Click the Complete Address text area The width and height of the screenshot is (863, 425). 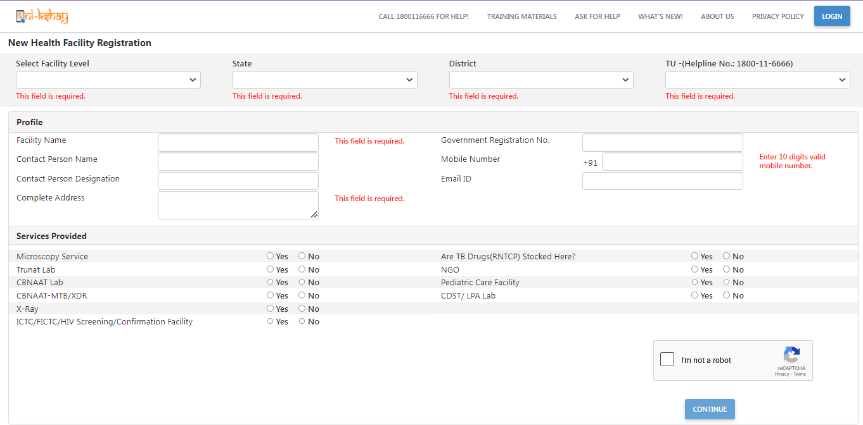pyautogui.click(x=238, y=206)
